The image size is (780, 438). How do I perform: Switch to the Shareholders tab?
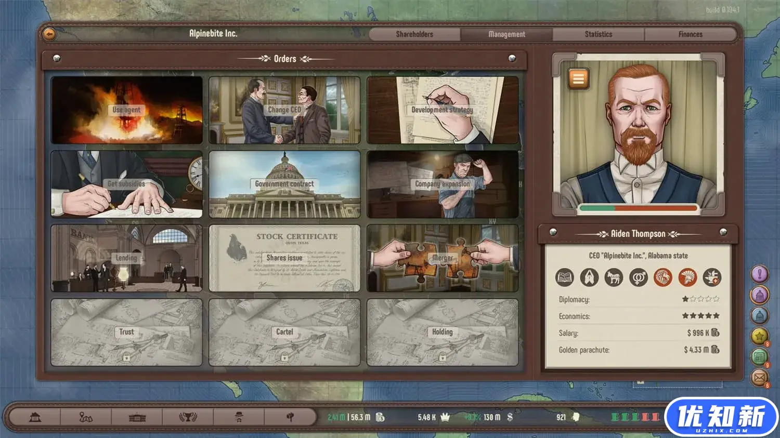pyautogui.click(x=414, y=34)
